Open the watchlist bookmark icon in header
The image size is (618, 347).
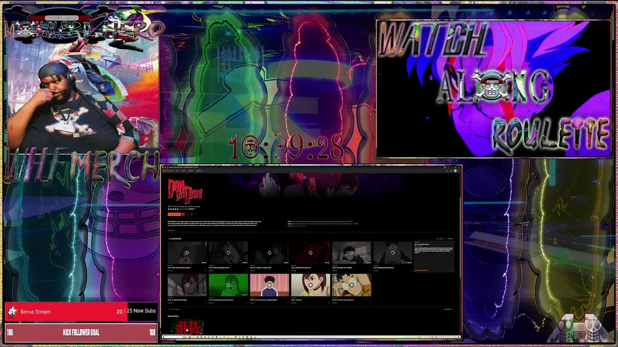point(451,171)
